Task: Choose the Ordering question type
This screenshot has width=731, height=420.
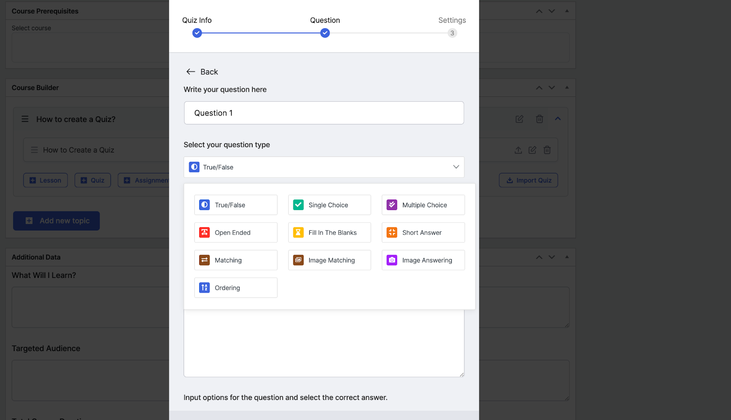Action: (x=236, y=288)
